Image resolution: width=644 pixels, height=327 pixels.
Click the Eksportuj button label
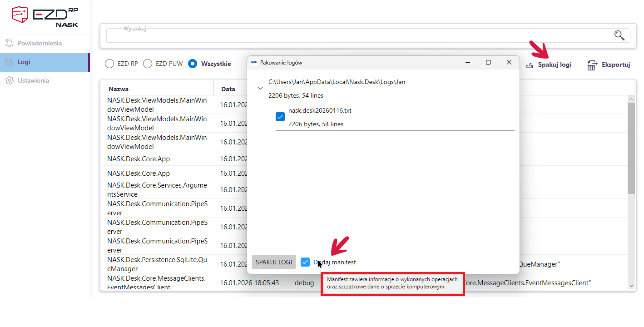(x=615, y=65)
